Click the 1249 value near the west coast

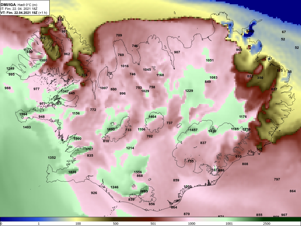pos(10,68)
